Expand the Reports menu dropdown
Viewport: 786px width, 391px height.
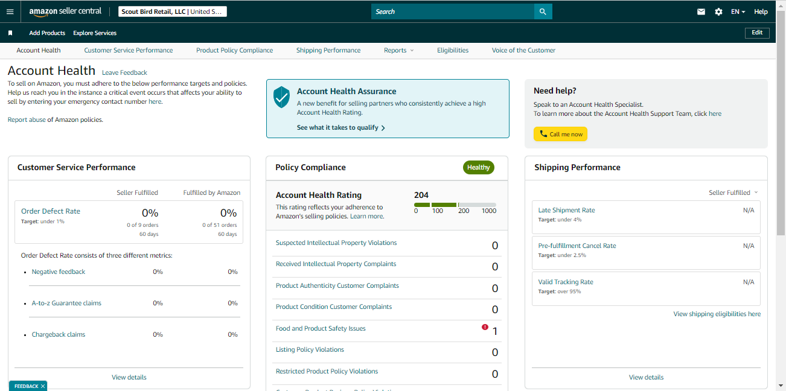point(398,50)
